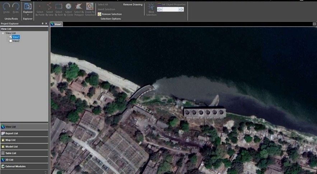Enable the View2 checkbox
The height and width of the screenshot is (174, 317).
(11, 41)
